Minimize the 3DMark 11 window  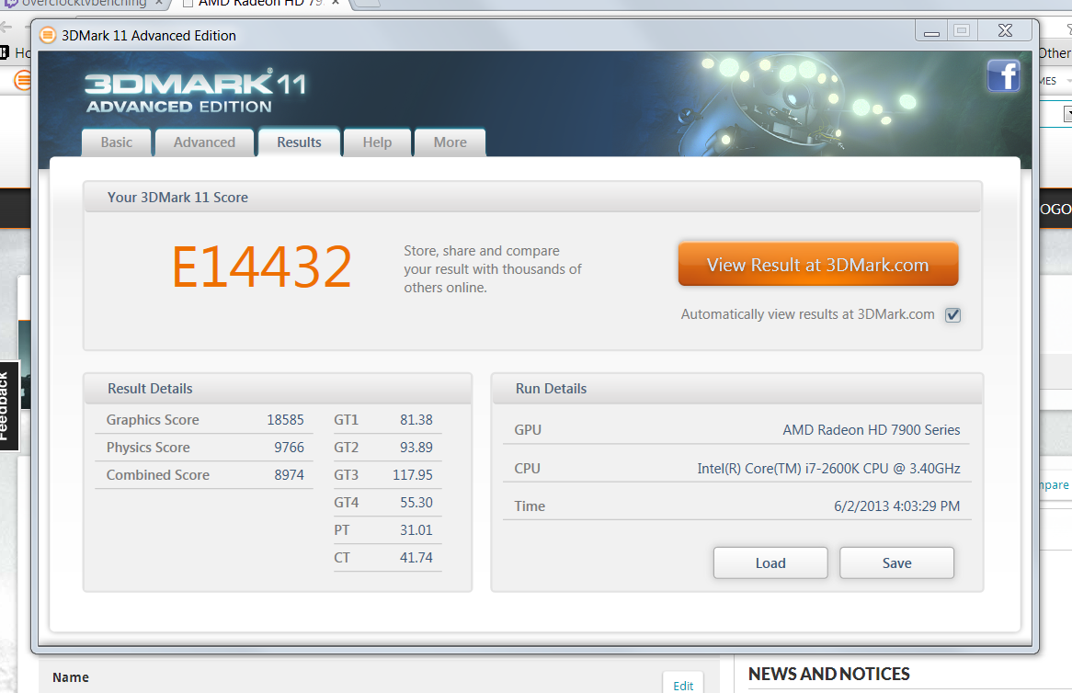pos(931,30)
